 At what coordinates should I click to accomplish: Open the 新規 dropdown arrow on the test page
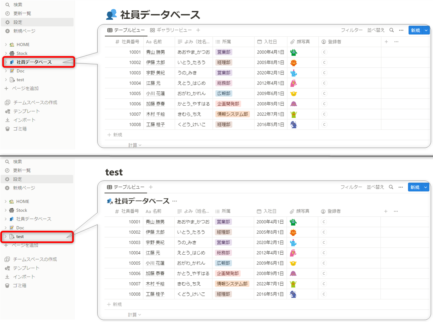(x=426, y=187)
